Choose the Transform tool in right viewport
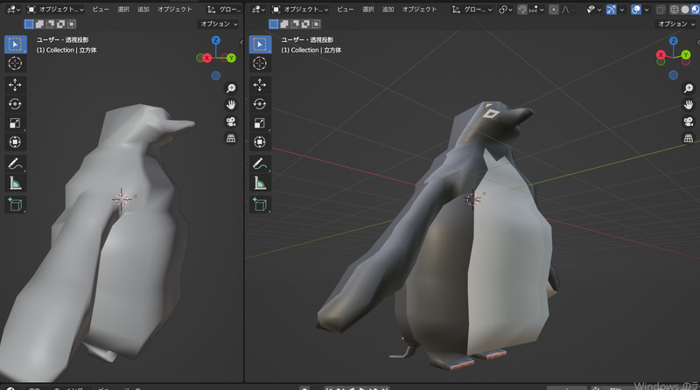 pos(260,142)
